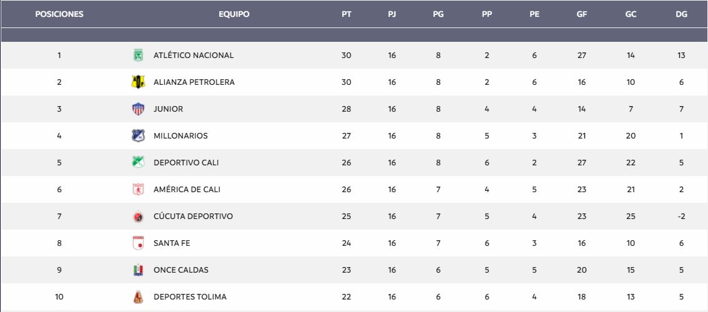Open the DEPORTES TOLIMA team name

click(x=190, y=296)
